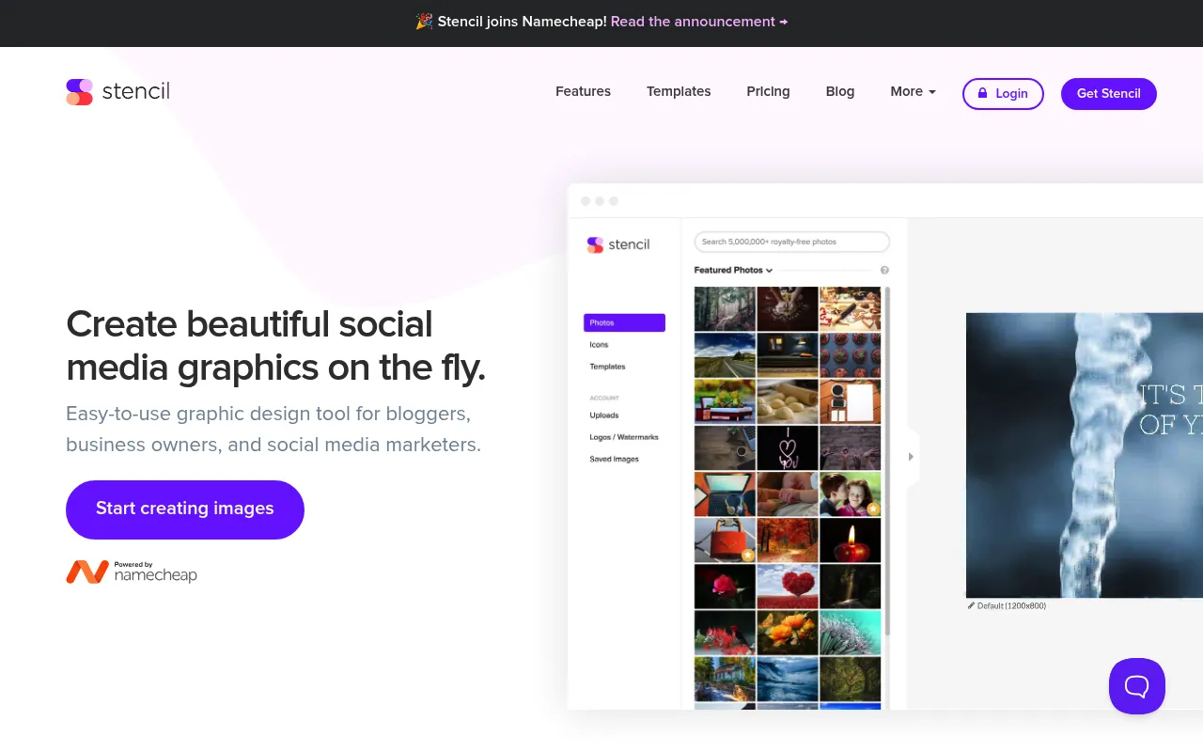Screen dimensions: 1203x752
Task: Open Saved Images in the sidebar
Action: tap(613, 459)
